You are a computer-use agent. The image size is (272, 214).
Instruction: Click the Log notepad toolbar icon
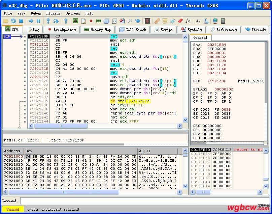[x=83, y=21]
